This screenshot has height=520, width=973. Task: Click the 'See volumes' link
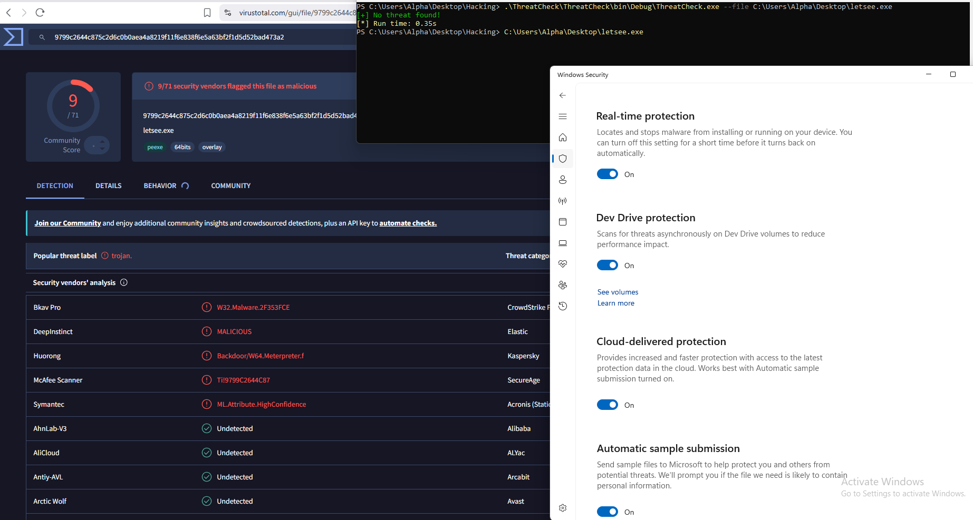pyautogui.click(x=618, y=292)
